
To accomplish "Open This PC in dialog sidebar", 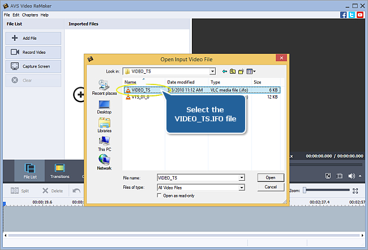I will pos(104,144).
